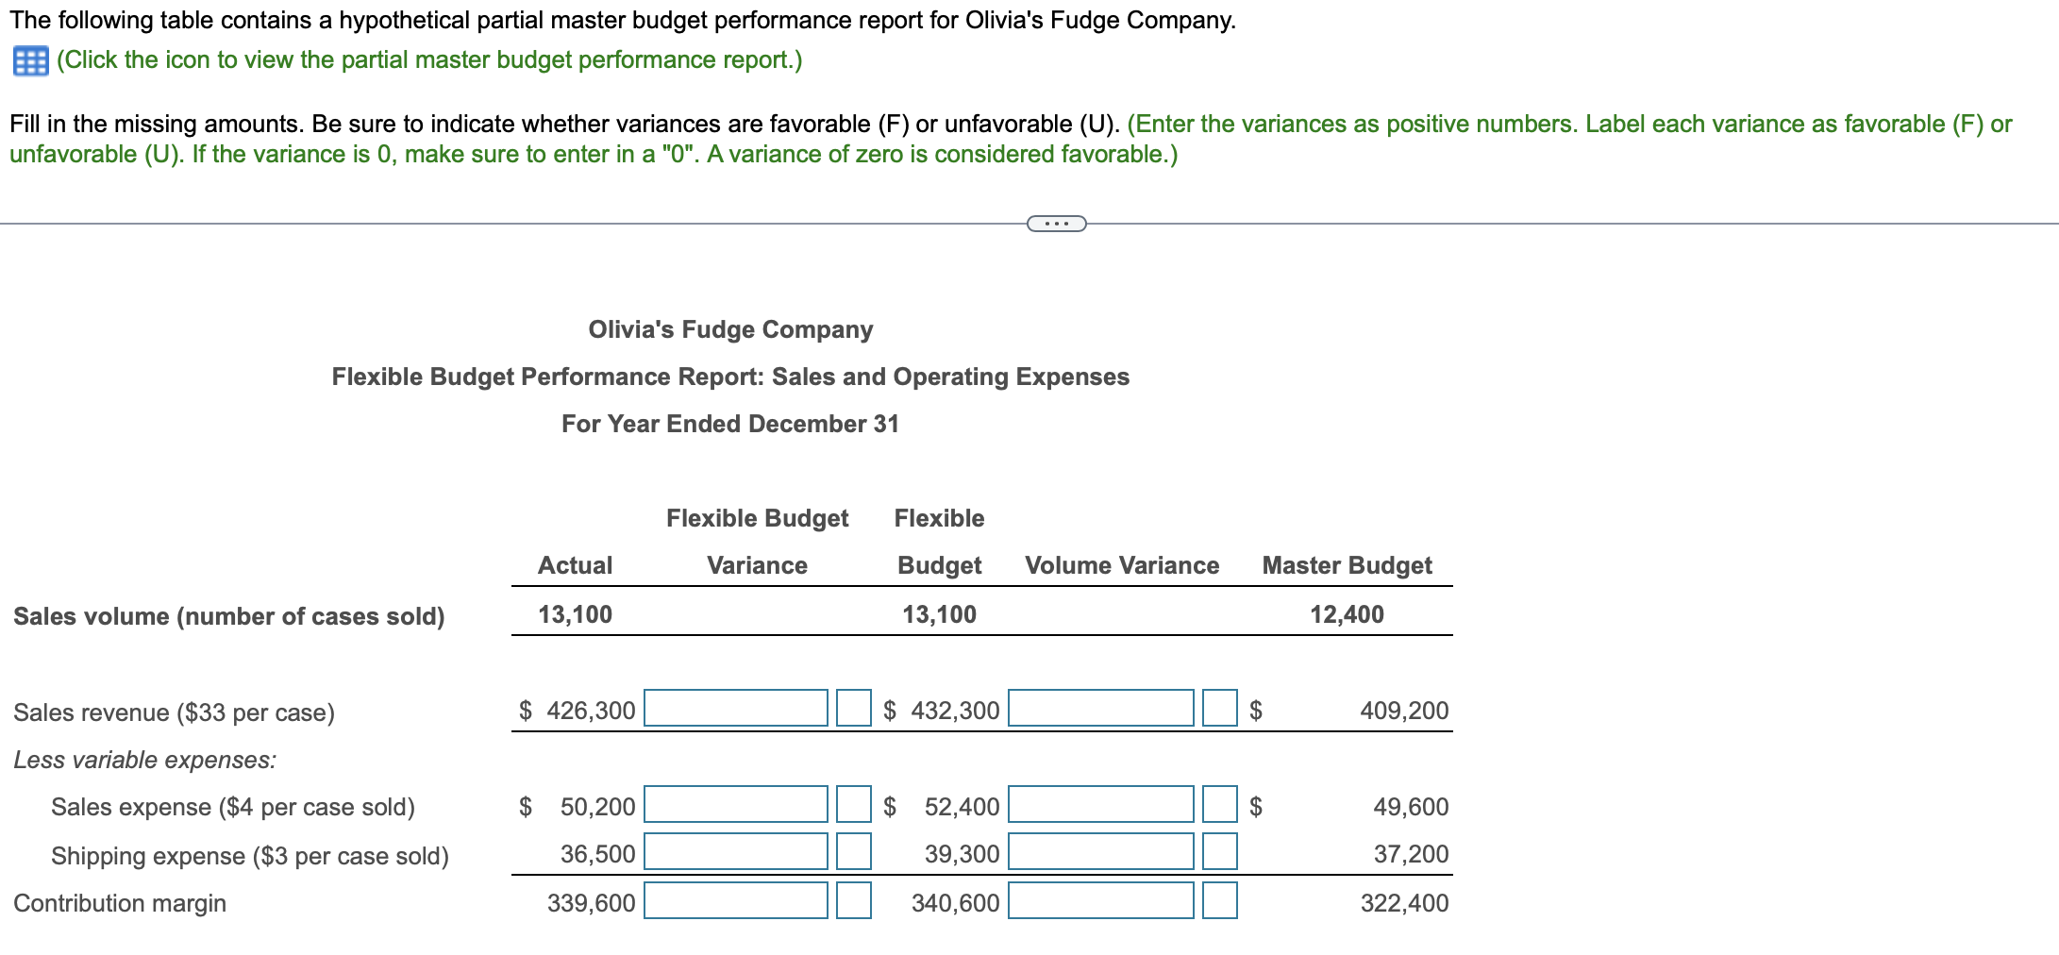Open the F/U selector for sales expense flexible variance

(x=854, y=806)
